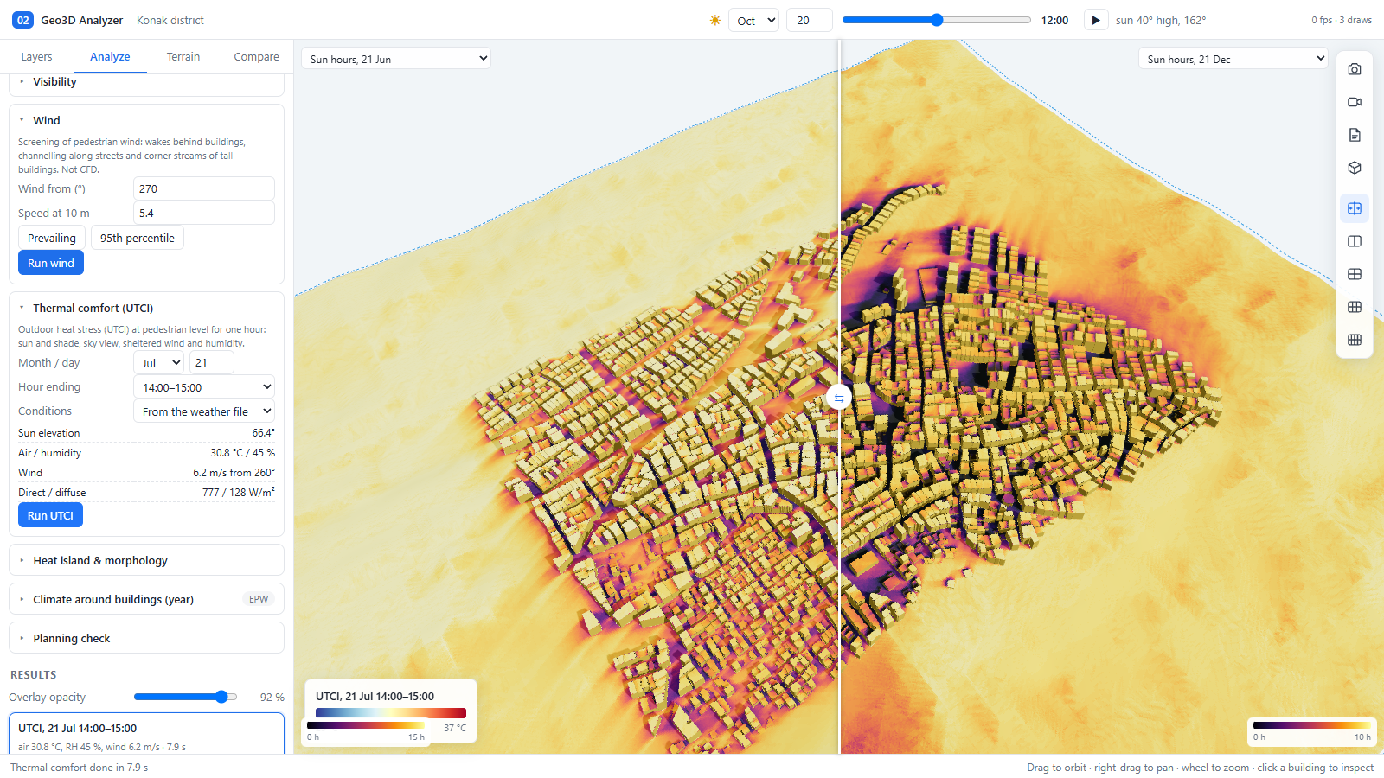1384x778 pixels.
Task: Open the left Sun hours, 21 Jun dropdown
Action: tap(396, 59)
